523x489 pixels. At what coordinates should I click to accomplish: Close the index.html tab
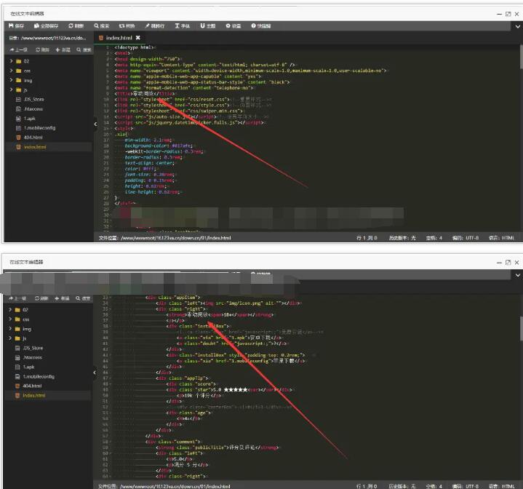click(137, 37)
